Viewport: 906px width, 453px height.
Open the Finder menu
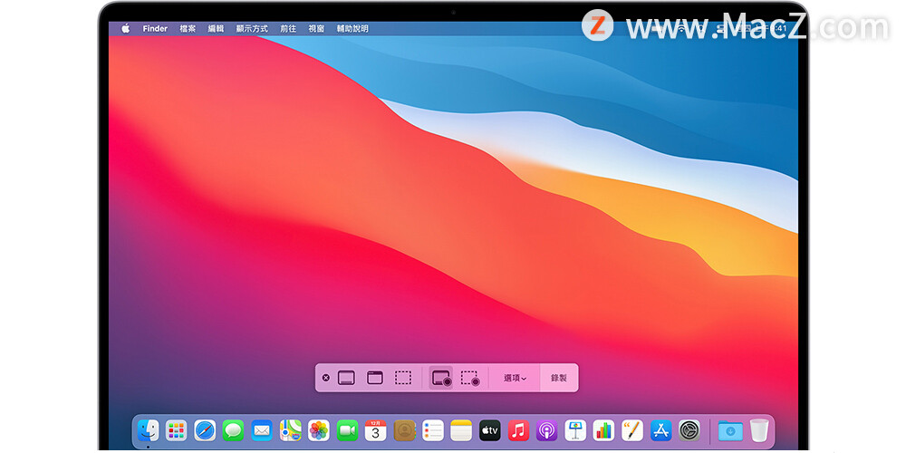pos(155,28)
